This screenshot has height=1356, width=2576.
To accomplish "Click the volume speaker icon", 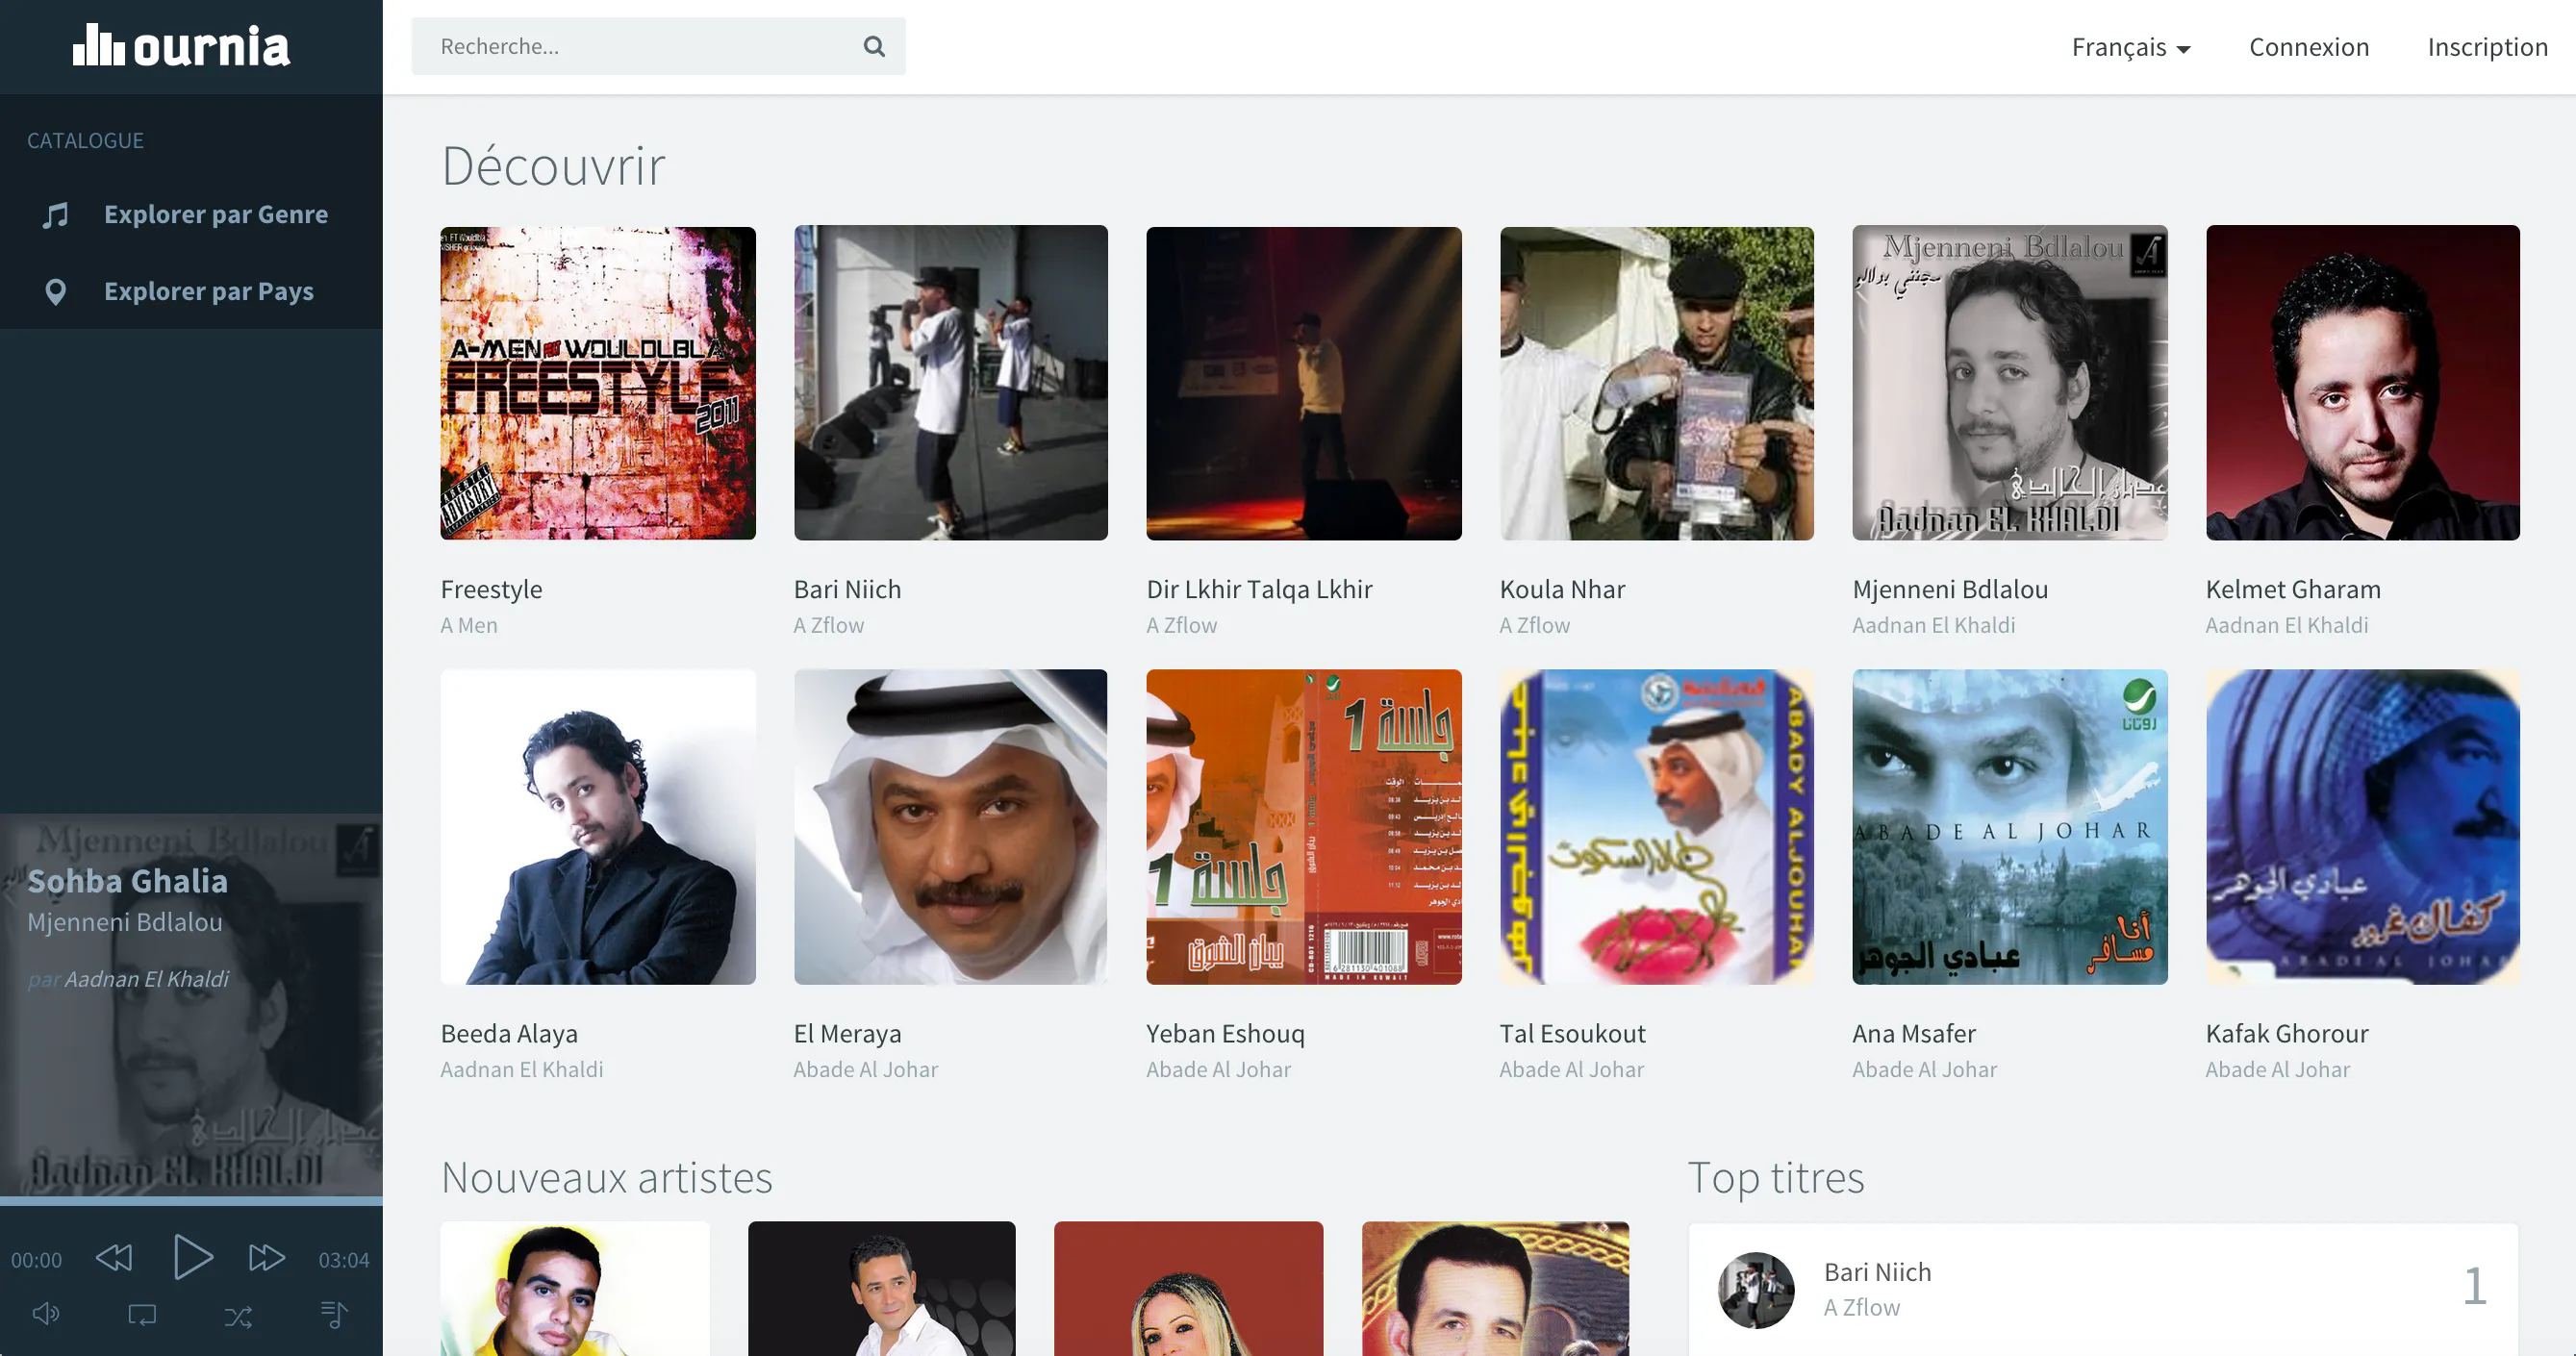I will coord(46,1314).
